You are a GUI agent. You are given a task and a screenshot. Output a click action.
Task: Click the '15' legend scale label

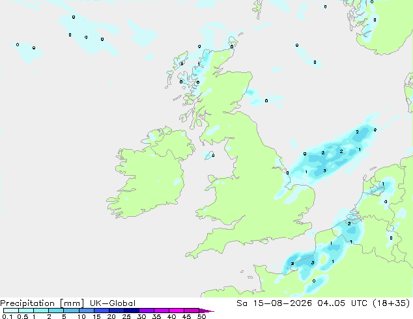click(96, 316)
